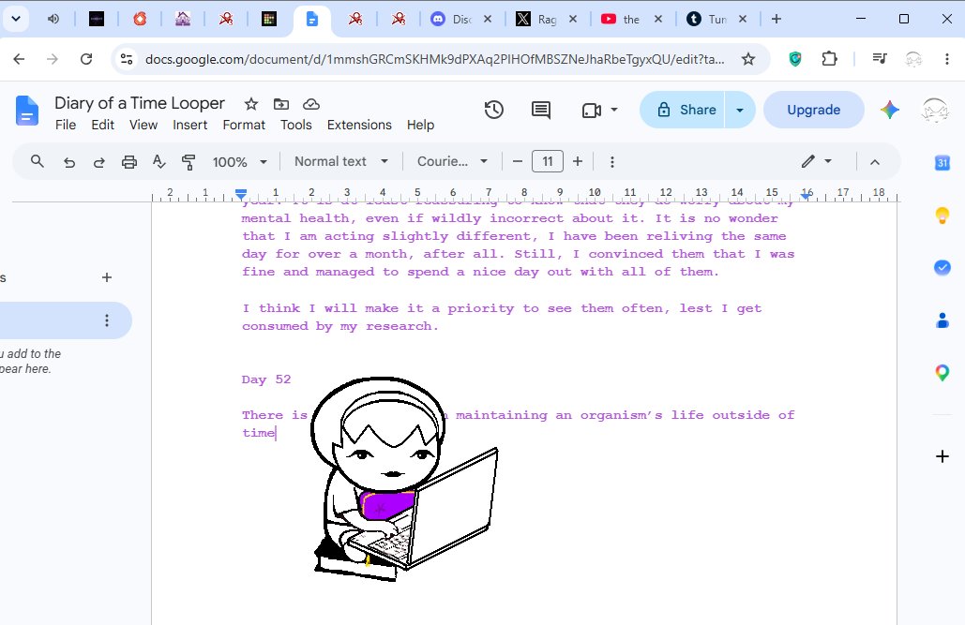Decrease the font size
The width and height of the screenshot is (965, 625).
(518, 162)
